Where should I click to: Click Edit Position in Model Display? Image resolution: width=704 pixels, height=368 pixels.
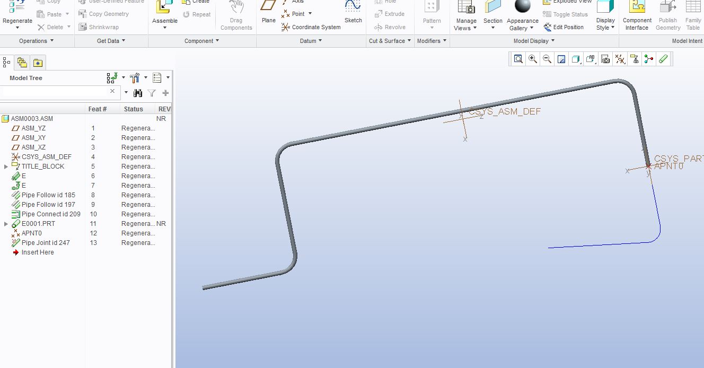pos(564,27)
